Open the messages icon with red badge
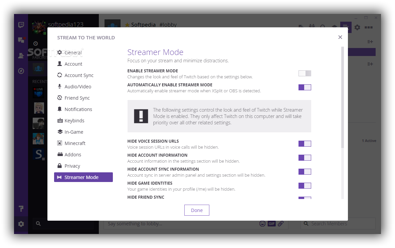Image resolution: width=395 pixels, height=248 pixels. pyautogui.click(x=21, y=40)
